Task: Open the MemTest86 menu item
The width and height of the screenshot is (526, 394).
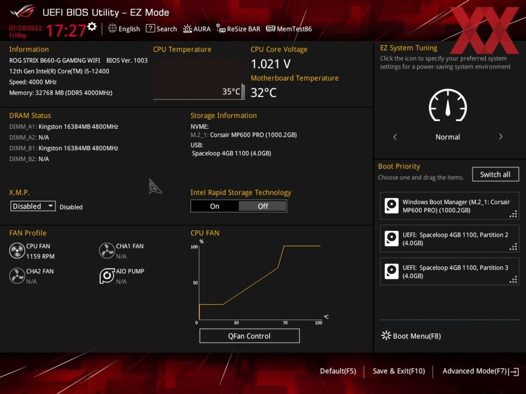Action: (289, 29)
